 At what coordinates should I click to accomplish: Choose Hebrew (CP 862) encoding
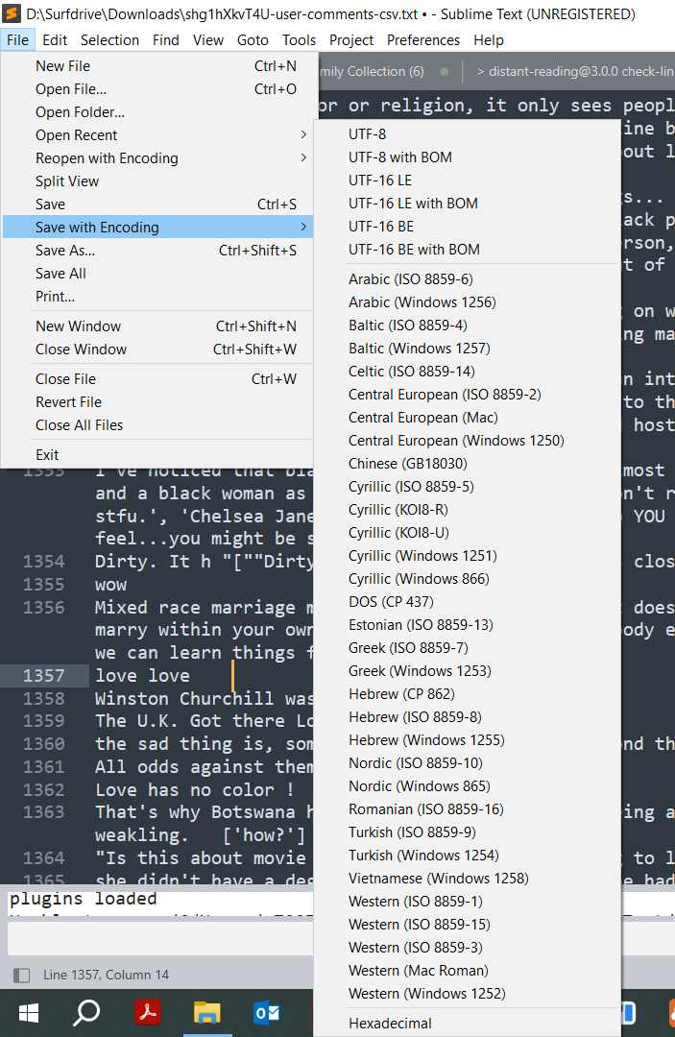click(468, 694)
